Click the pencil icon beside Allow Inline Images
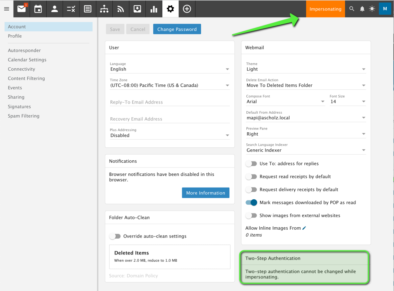 pyautogui.click(x=304, y=228)
